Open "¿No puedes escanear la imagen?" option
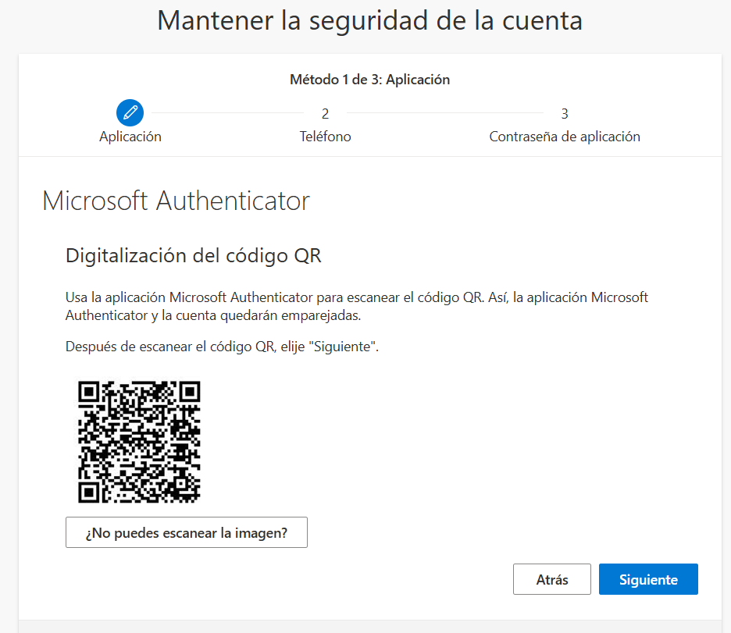 (187, 532)
